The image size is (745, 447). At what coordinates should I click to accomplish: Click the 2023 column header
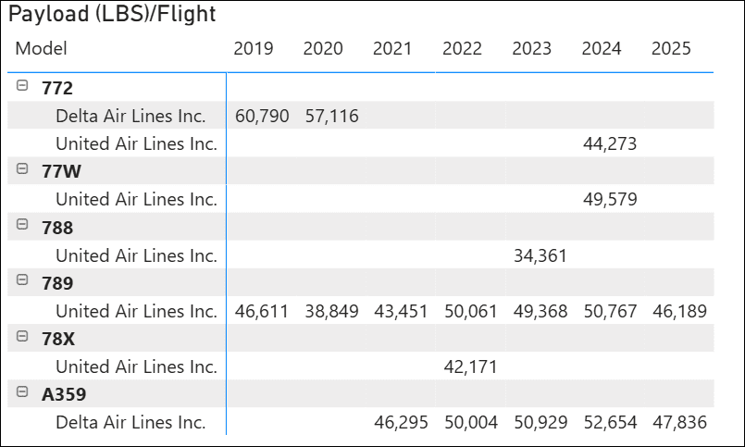(531, 49)
